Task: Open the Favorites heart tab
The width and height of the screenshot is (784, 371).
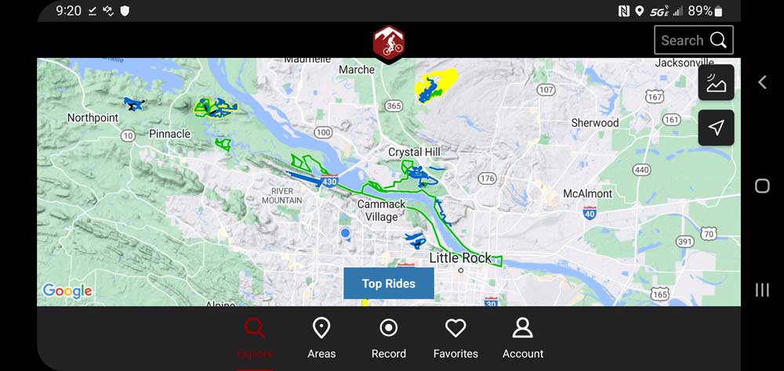Action: tap(456, 339)
